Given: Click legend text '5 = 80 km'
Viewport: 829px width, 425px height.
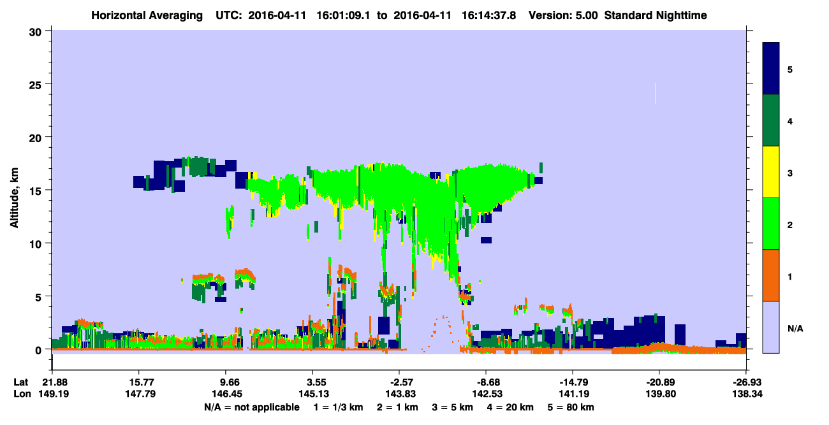Looking at the screenshot, I should [570, 407].
